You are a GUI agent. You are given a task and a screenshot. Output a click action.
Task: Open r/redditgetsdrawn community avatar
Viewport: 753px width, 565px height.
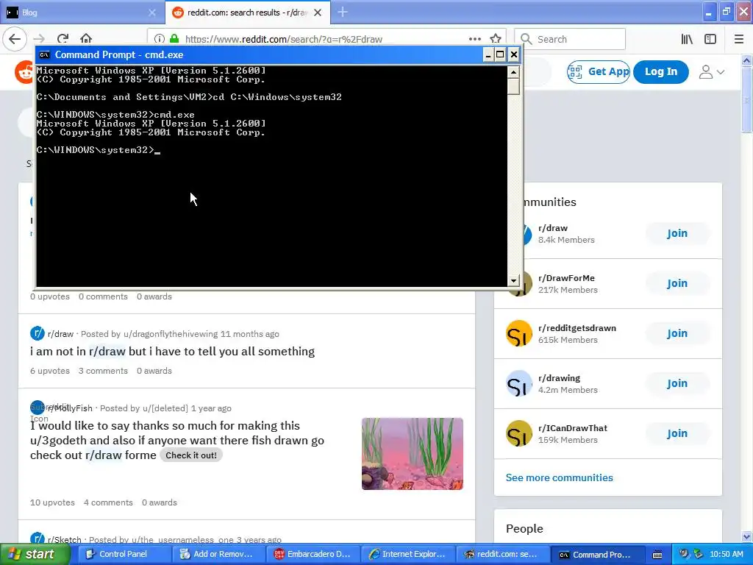(x=519, y=333)
